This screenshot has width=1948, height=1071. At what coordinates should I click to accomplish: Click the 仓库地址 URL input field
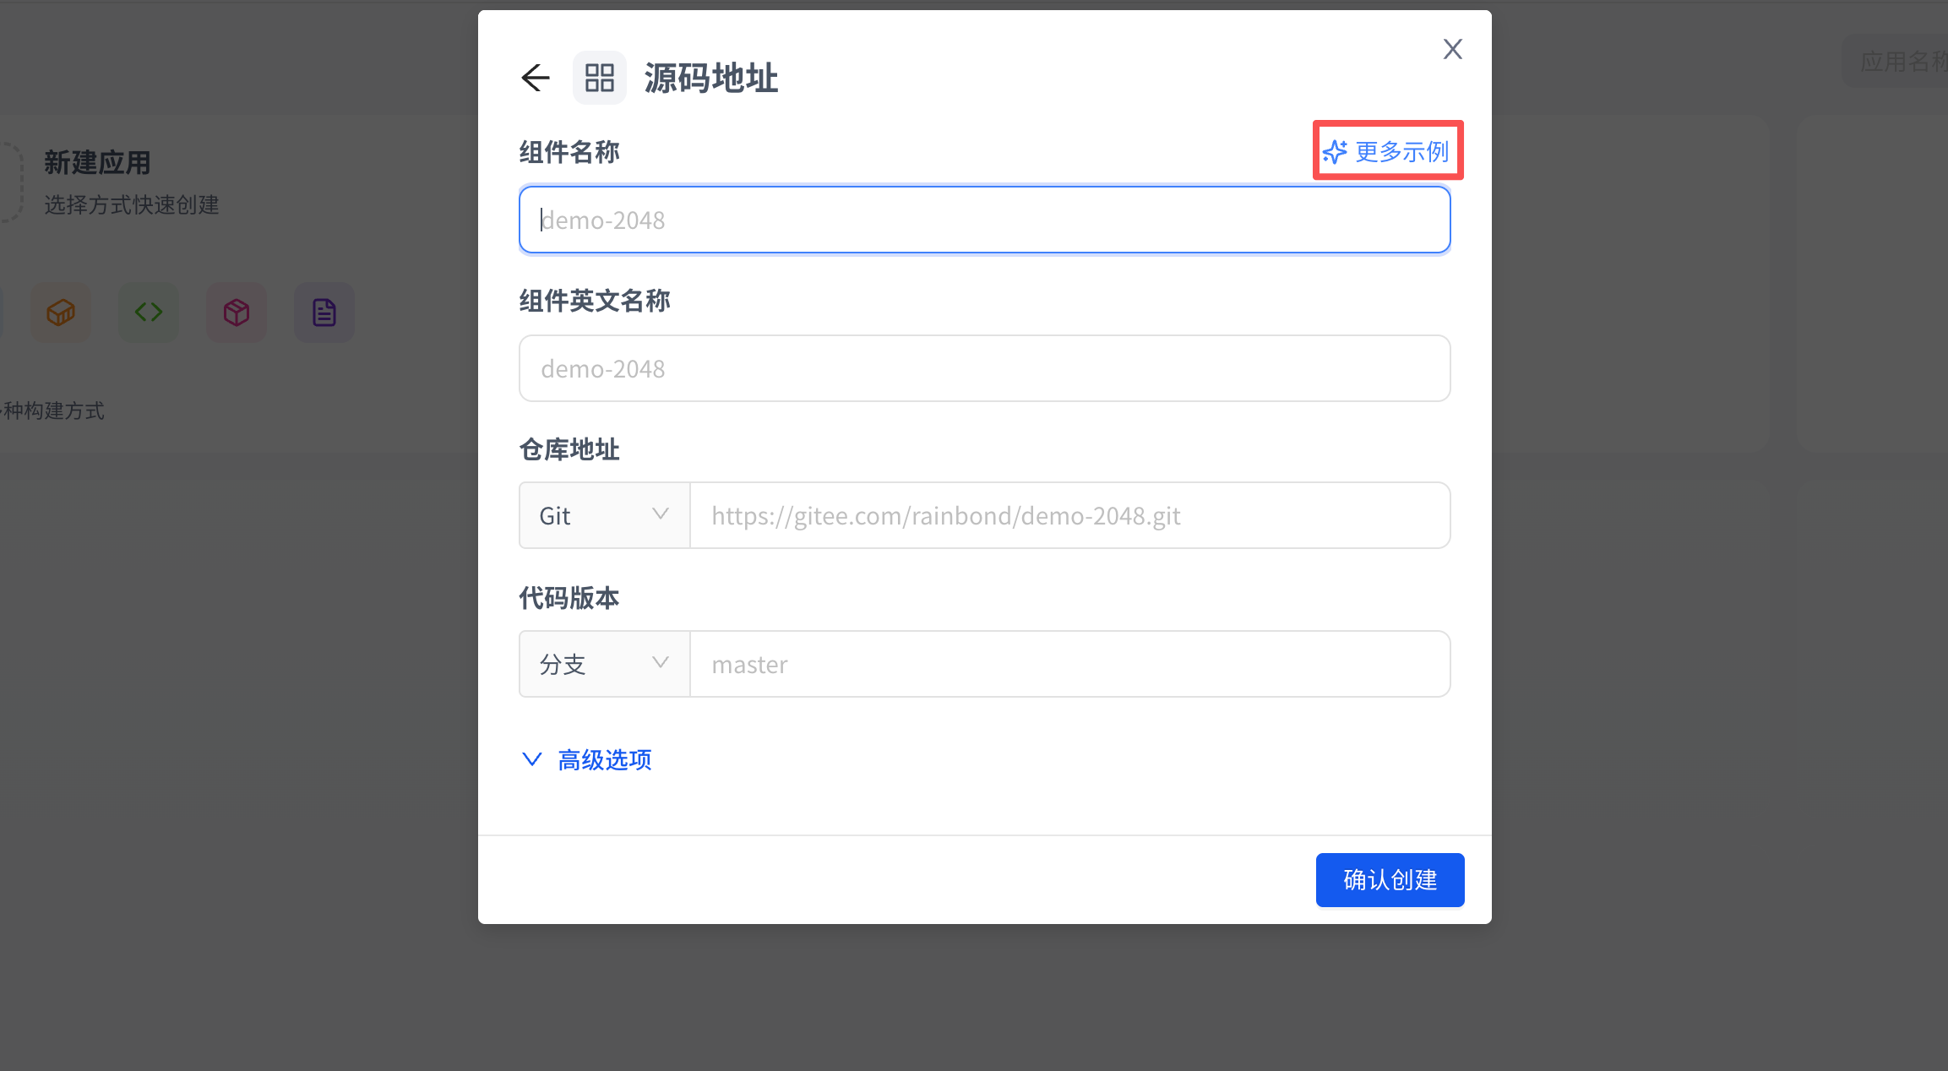tap(1070, 515)
